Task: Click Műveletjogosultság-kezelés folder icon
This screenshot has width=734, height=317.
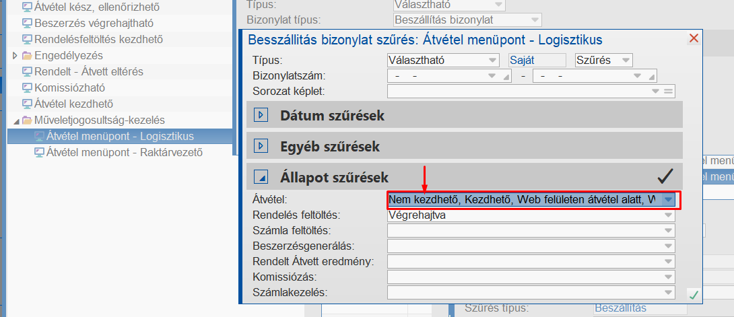Action: click(x=27, y=120)
